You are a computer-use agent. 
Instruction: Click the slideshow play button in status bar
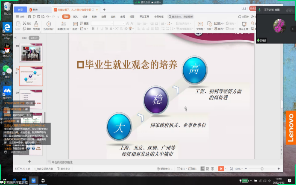click(x=221, y=169)
